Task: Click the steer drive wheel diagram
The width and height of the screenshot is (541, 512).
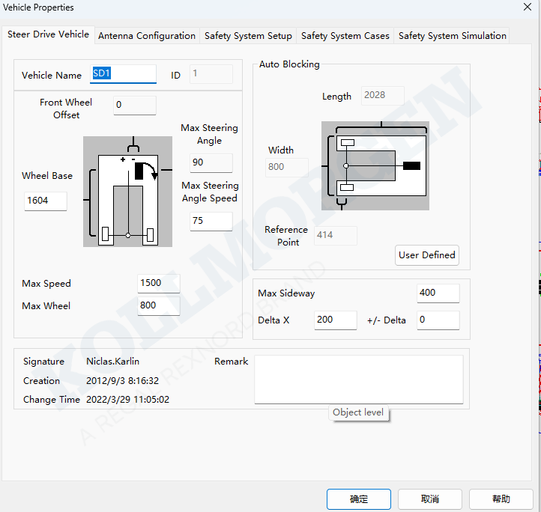Action: (127, 192)
